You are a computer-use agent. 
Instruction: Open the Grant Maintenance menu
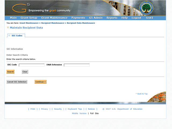point(54,18)
